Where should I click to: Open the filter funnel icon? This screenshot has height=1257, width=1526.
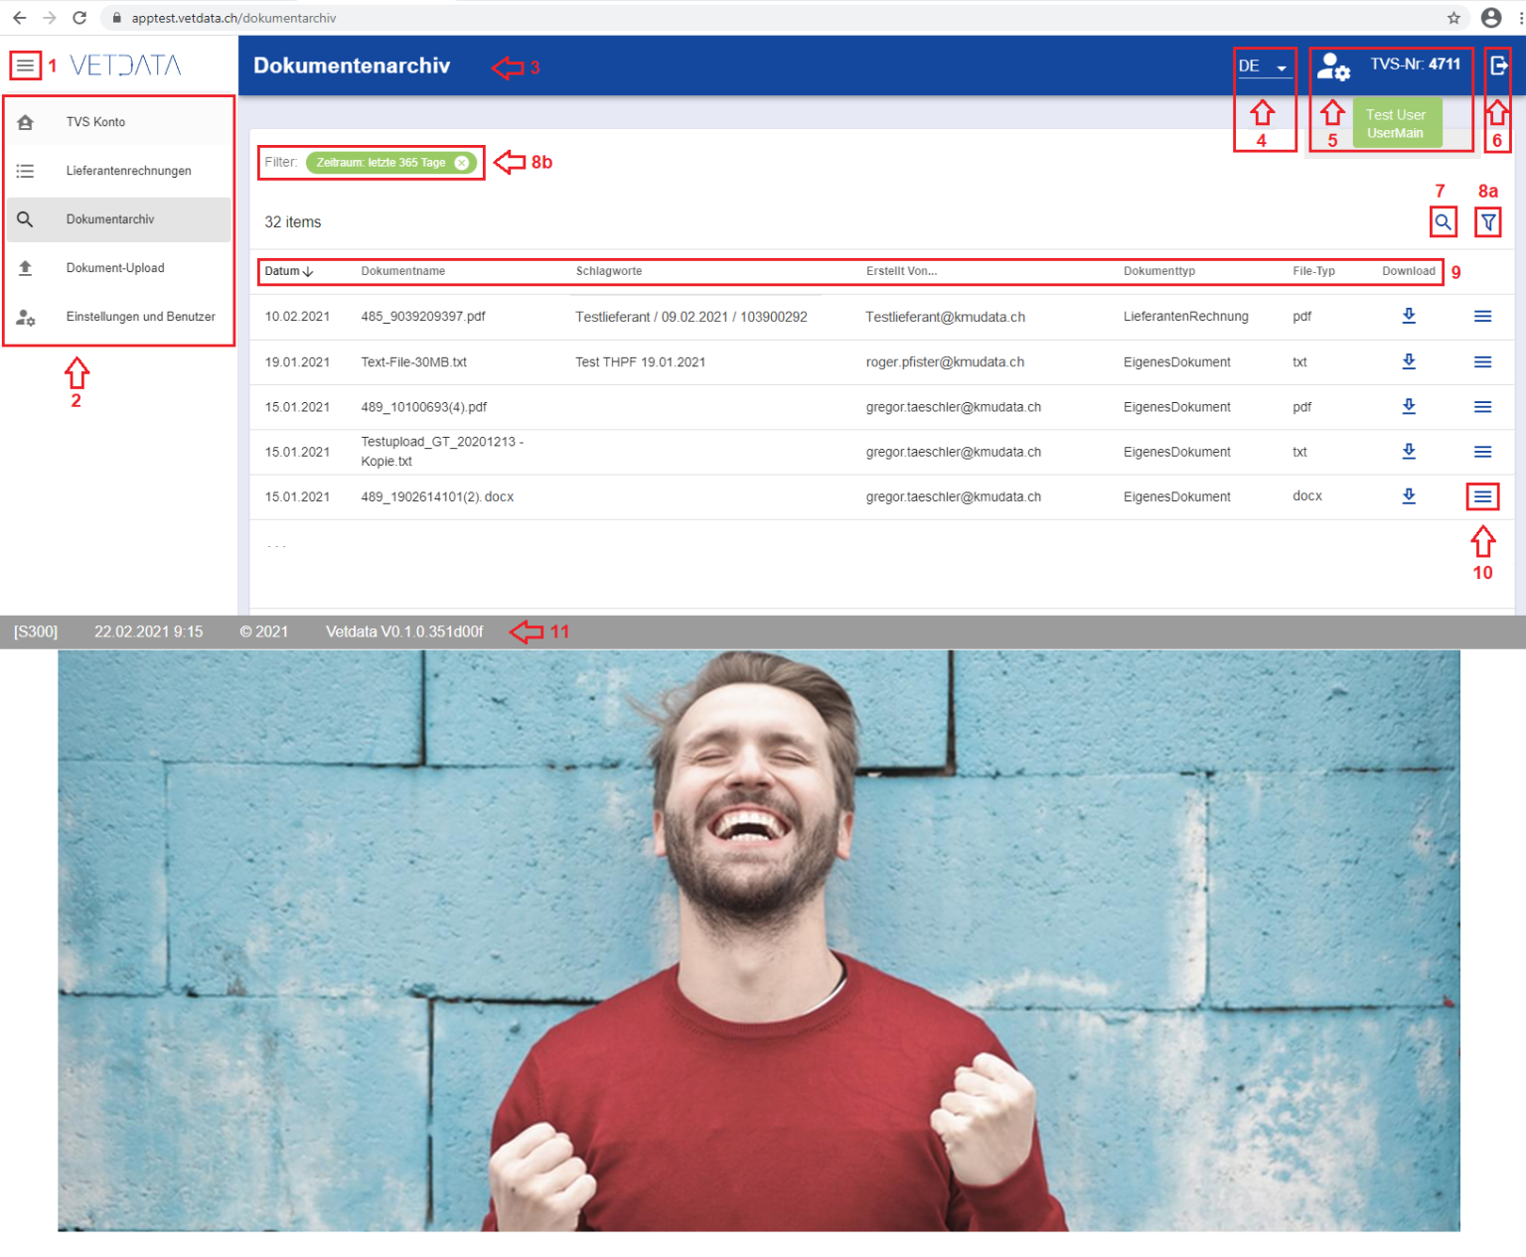[x=1487, y=222]
